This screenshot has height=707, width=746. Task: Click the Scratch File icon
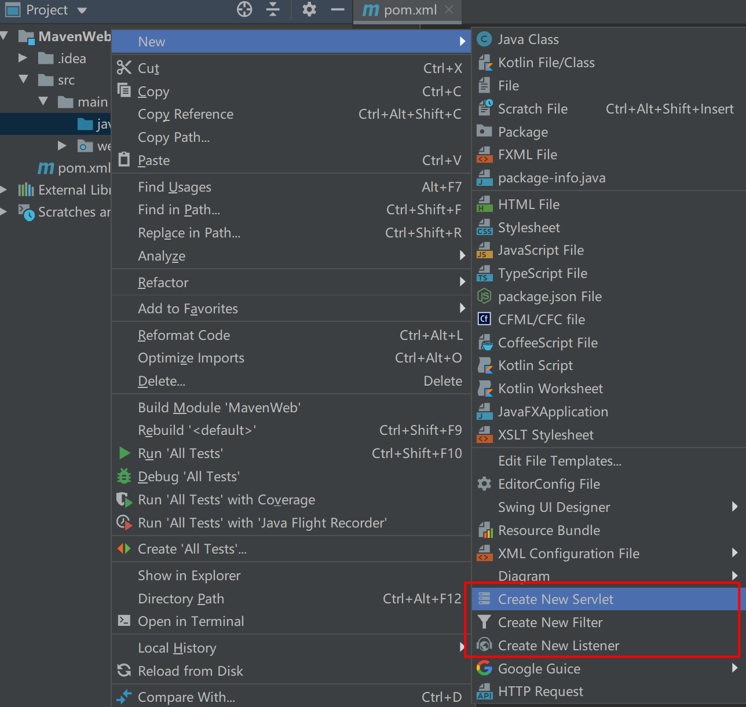click(484, 108)
